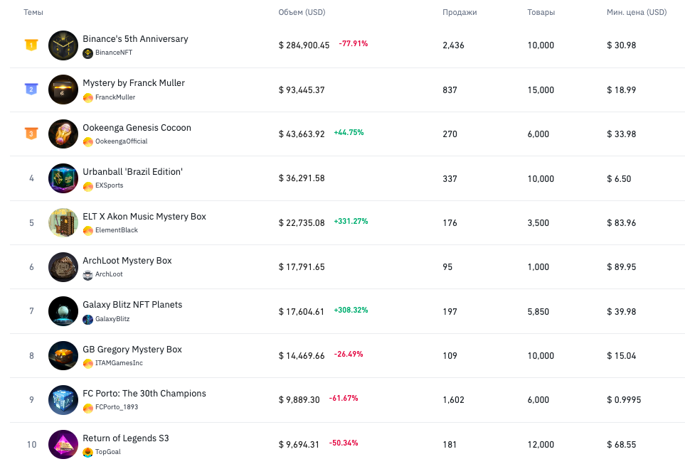Click the OokeengaOfficial creator name

coord(122,141)
